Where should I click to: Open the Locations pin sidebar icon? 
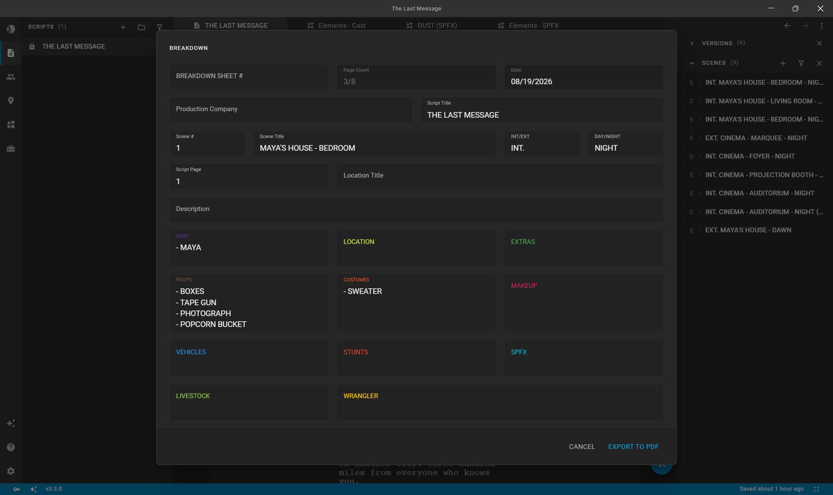tap(11, 101)
